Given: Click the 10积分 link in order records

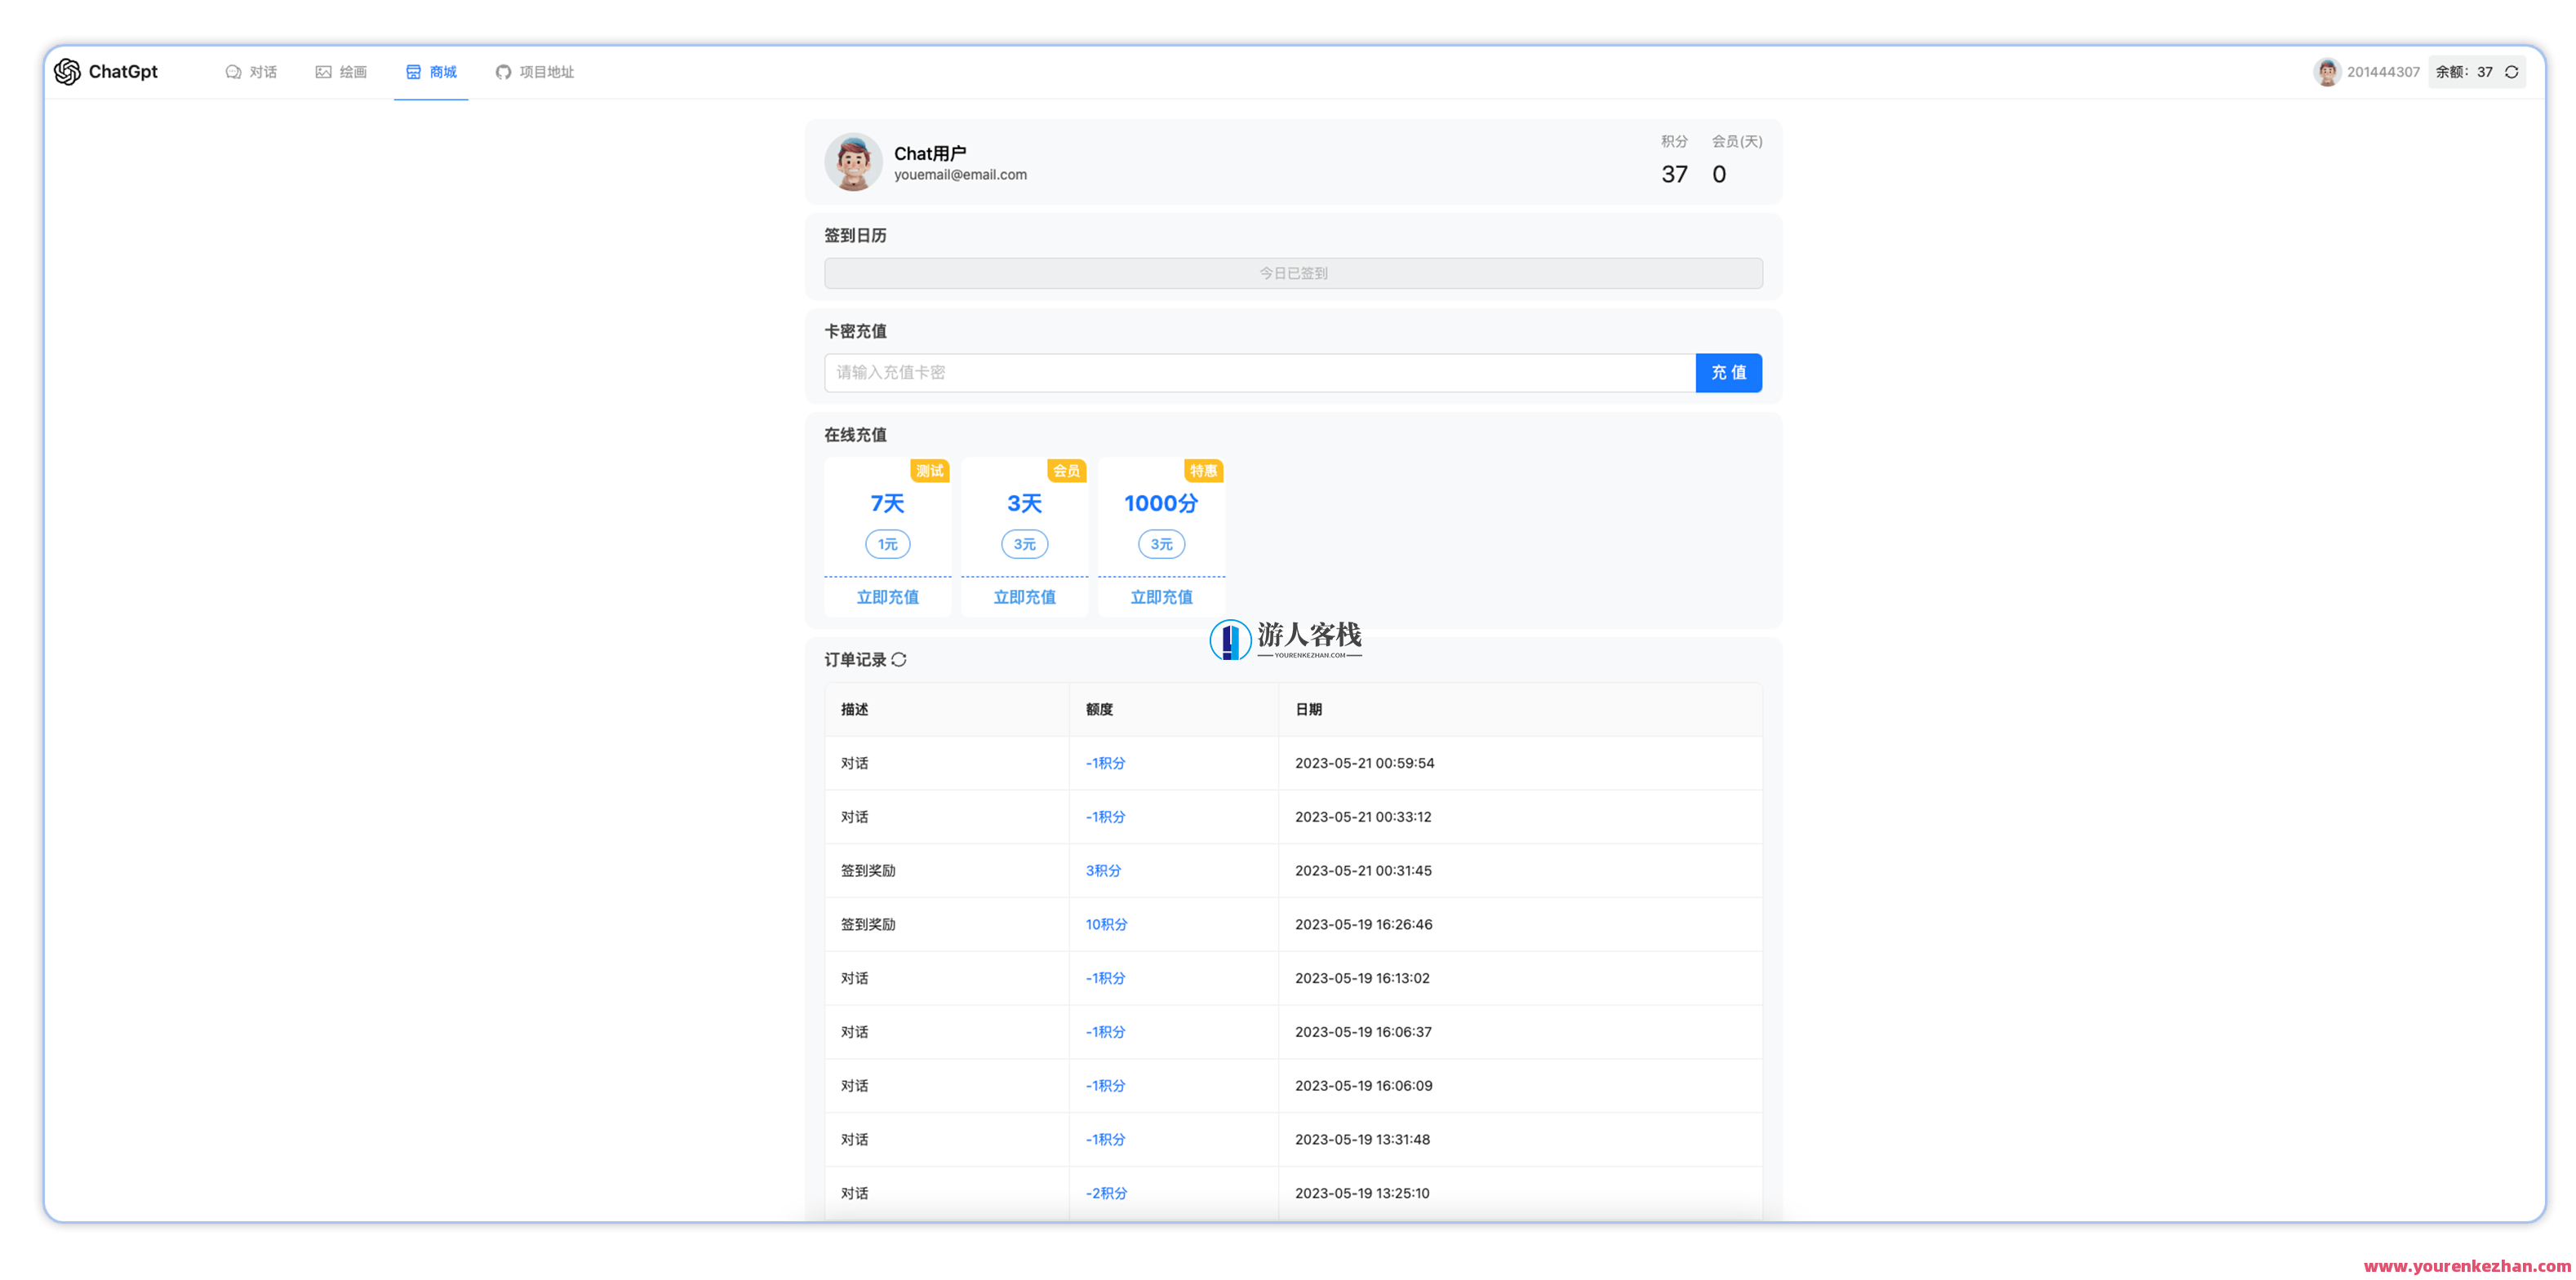Looking at the screenshot, I should [x=1106, y=923].
